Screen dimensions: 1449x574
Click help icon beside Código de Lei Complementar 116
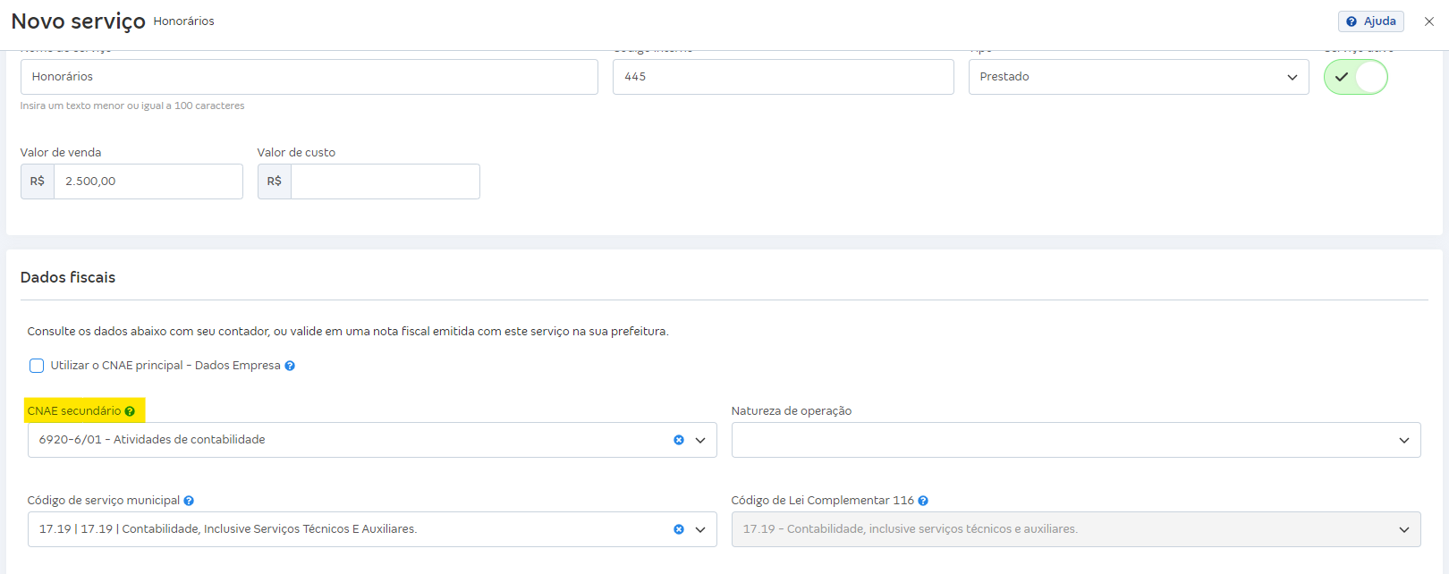pyautogui.click(x=923, y=501)
